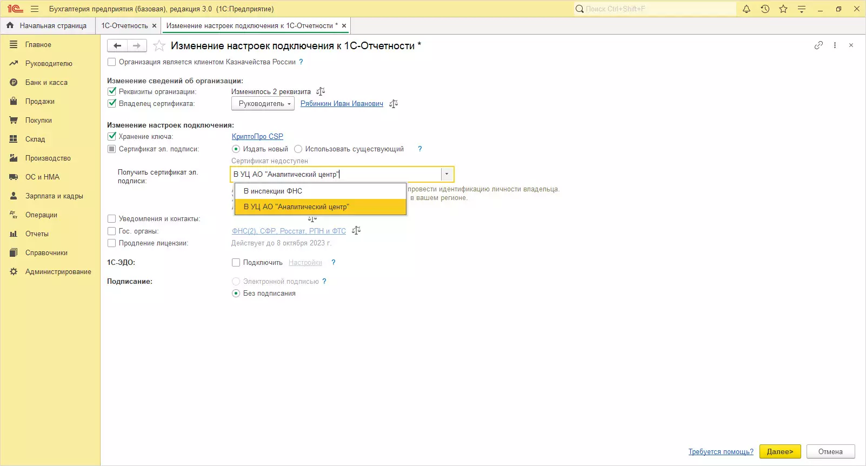This screenshot has height=466, width=866.
Task: Click the Далее> button
Action: pyautogui.click(x=780, y=452)
